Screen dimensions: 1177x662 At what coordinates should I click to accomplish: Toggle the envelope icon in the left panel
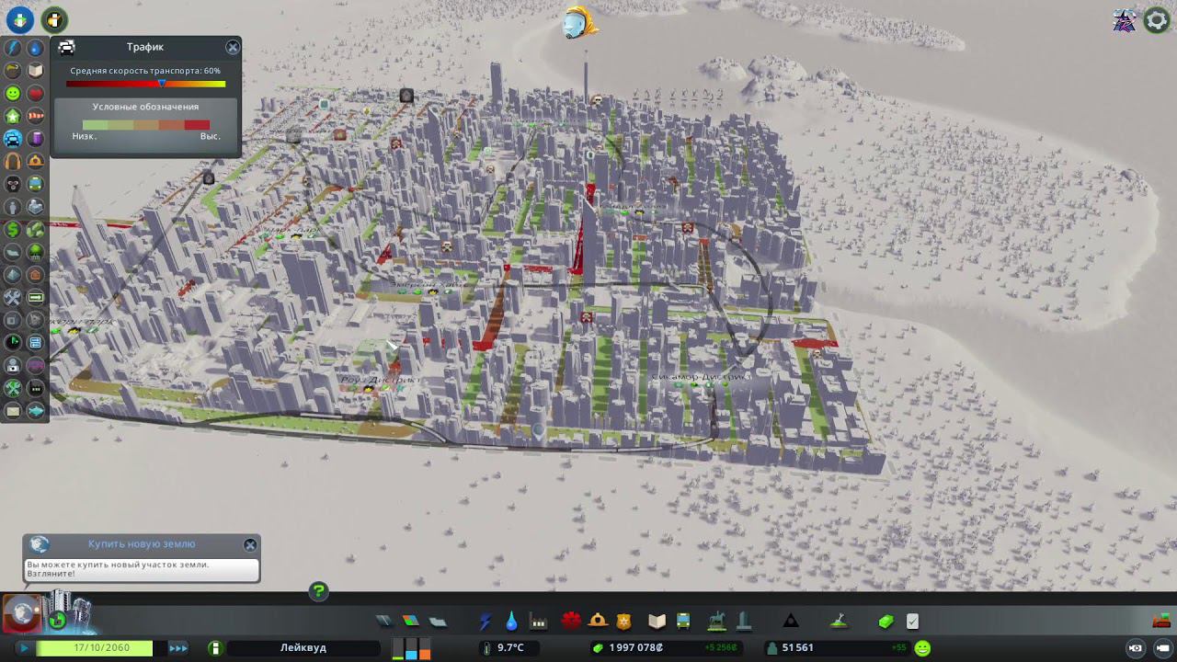tap(13, 411)
